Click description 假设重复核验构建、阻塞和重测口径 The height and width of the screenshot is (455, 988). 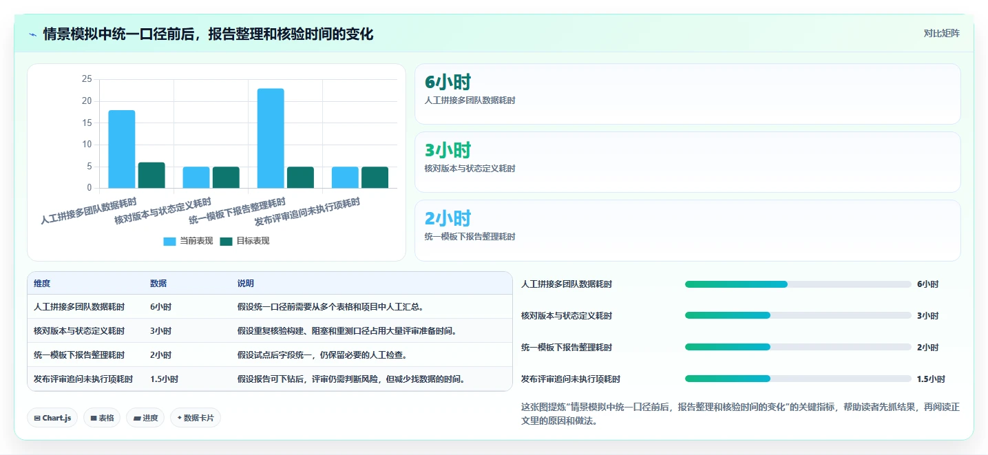coord(347,331)
